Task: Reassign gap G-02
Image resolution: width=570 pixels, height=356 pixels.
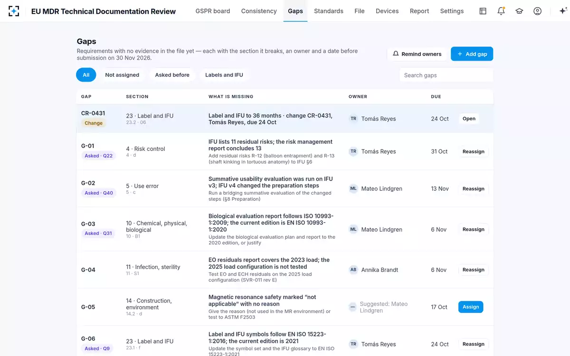Action: [474, 188]
